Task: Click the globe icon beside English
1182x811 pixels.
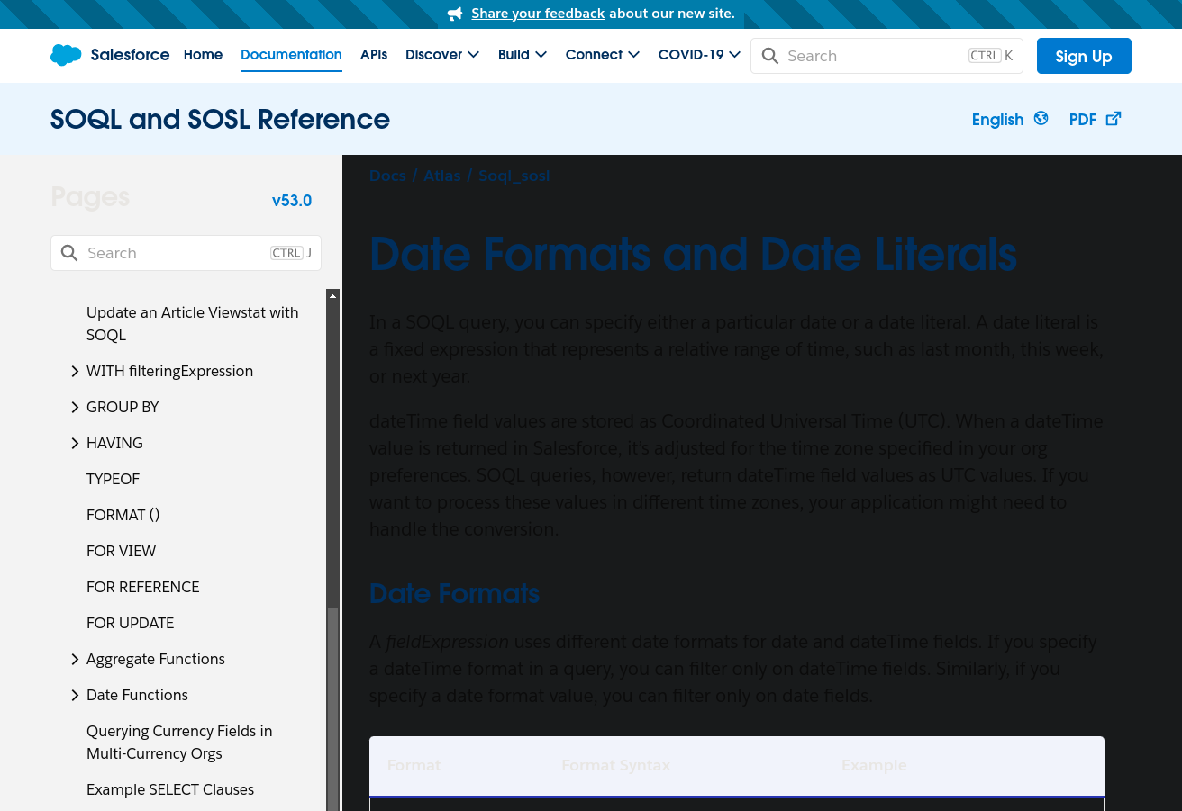Action: pos(1041,118)
